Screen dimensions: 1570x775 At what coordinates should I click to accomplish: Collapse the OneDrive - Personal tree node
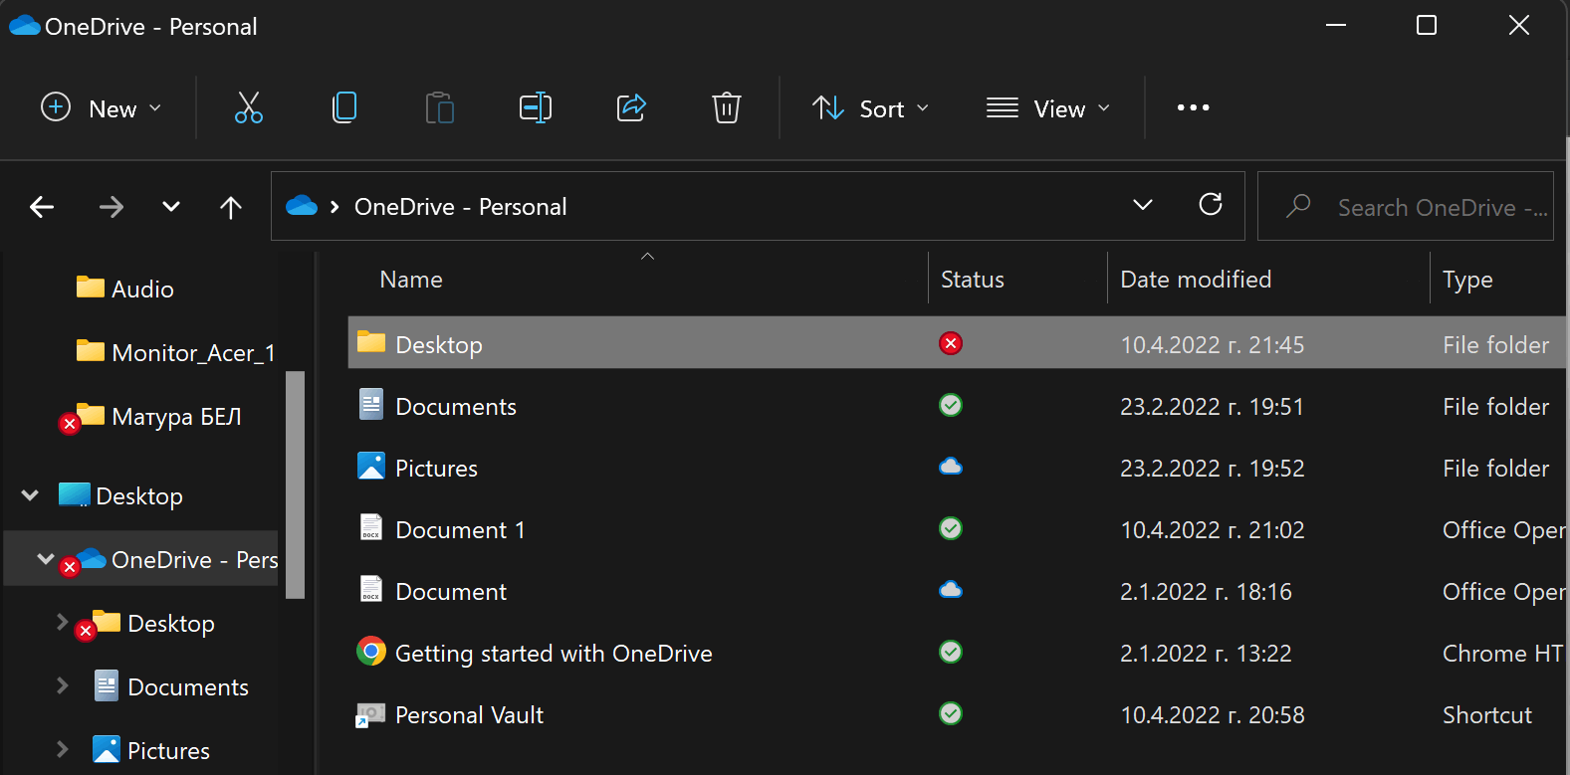tap(46, 558)
